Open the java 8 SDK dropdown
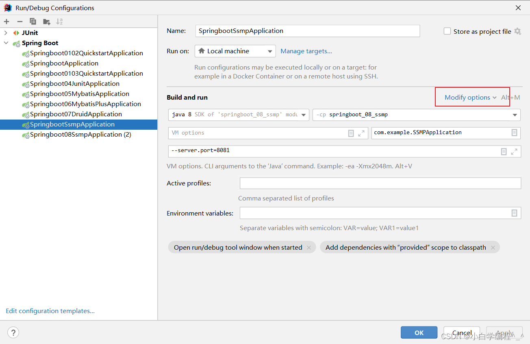The image size is (530, 344). [239, 115]
